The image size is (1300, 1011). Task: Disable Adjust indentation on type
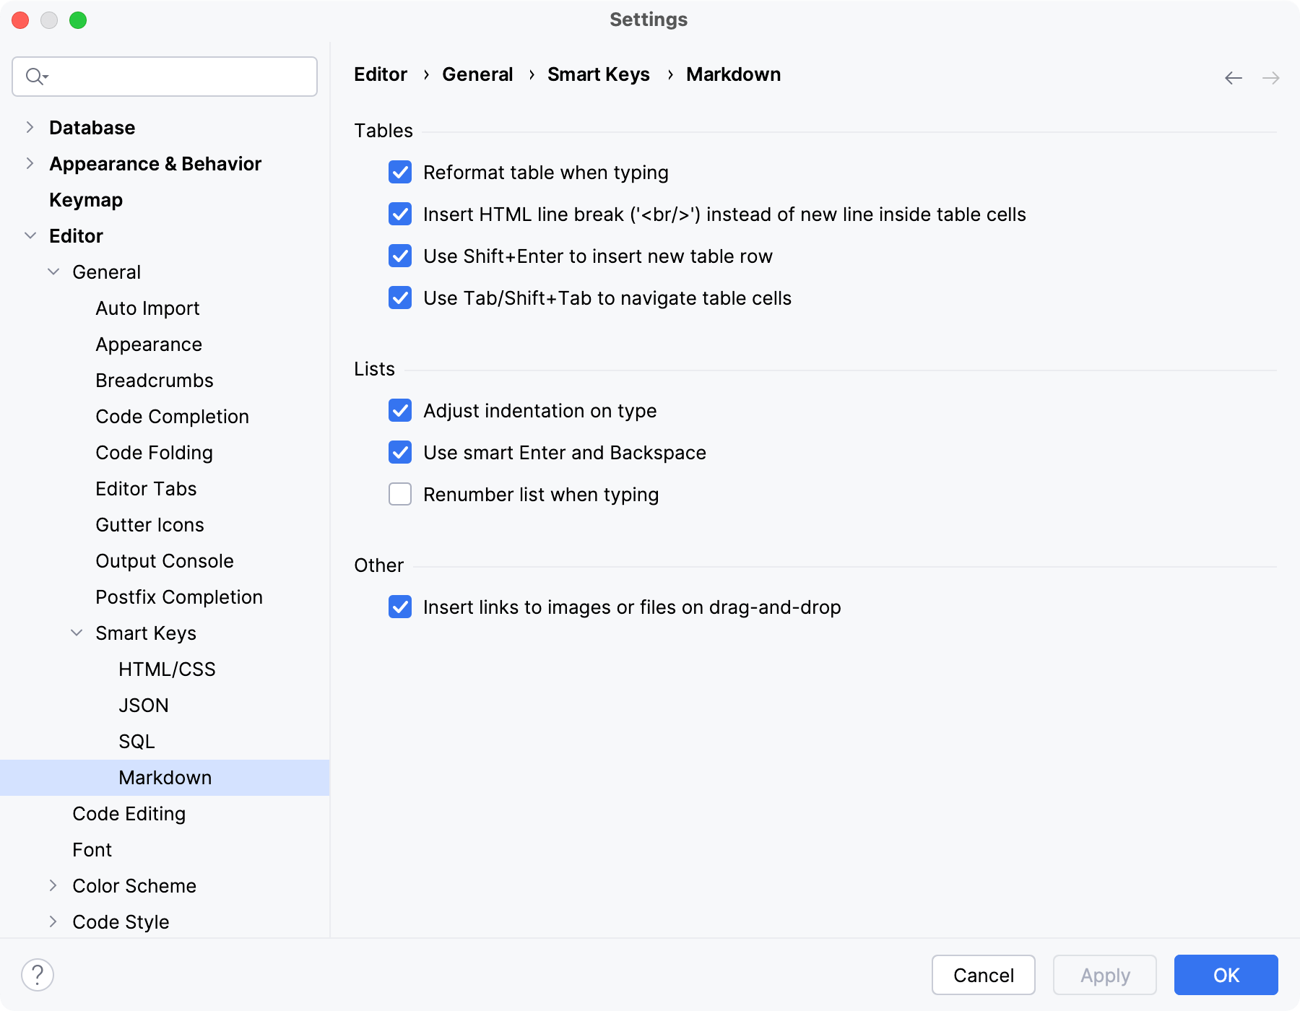[x=399, y=411]
